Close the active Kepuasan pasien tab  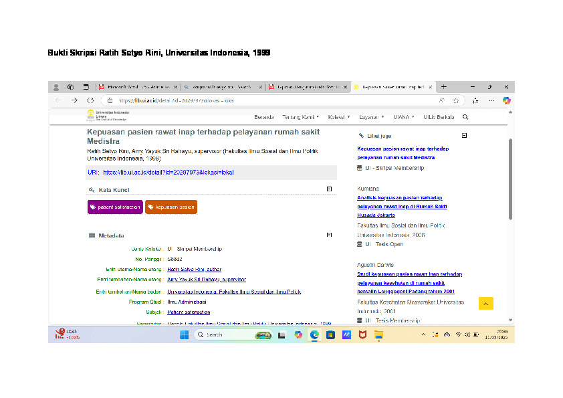[431, 87]
